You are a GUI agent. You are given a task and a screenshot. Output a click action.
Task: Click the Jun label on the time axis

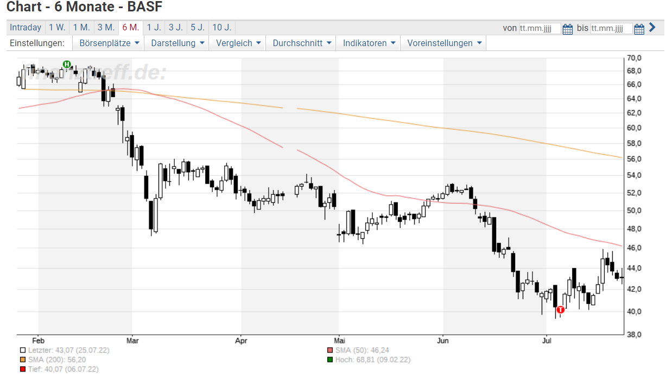point(443,341)
